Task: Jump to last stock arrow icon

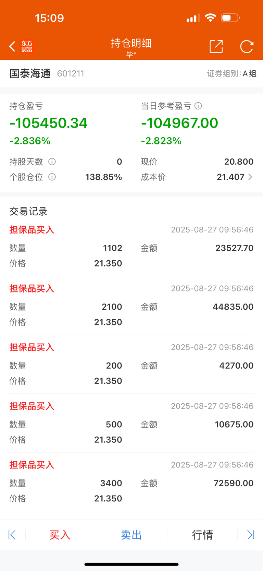Action: tap(251, 535)
